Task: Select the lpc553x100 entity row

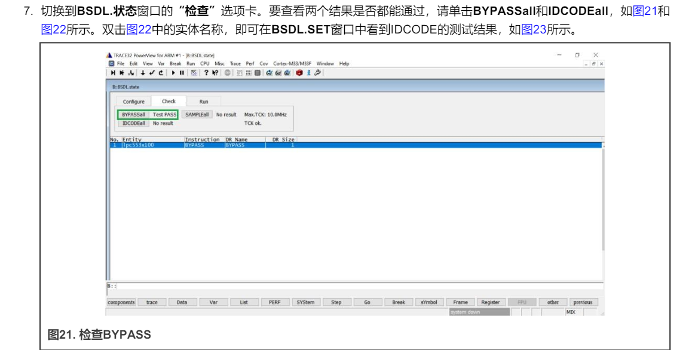Action: point(356,145)
